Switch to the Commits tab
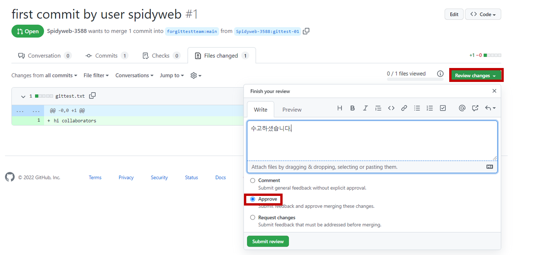The image size is (542, 255). [x=107, y=56]
